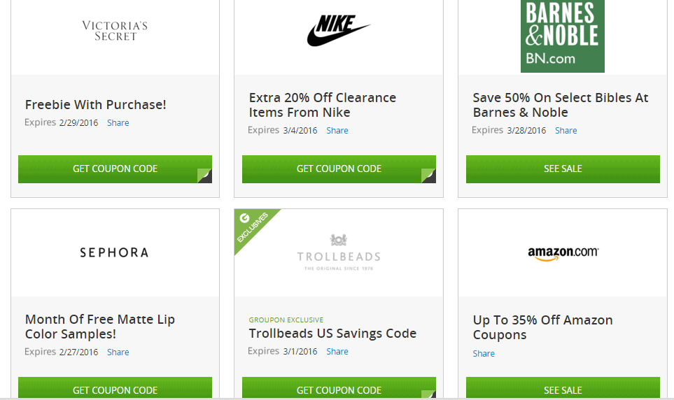See sale for Barnes & Noble Bibles
This screenshot has height=400, width=674.
click(563, 169)
